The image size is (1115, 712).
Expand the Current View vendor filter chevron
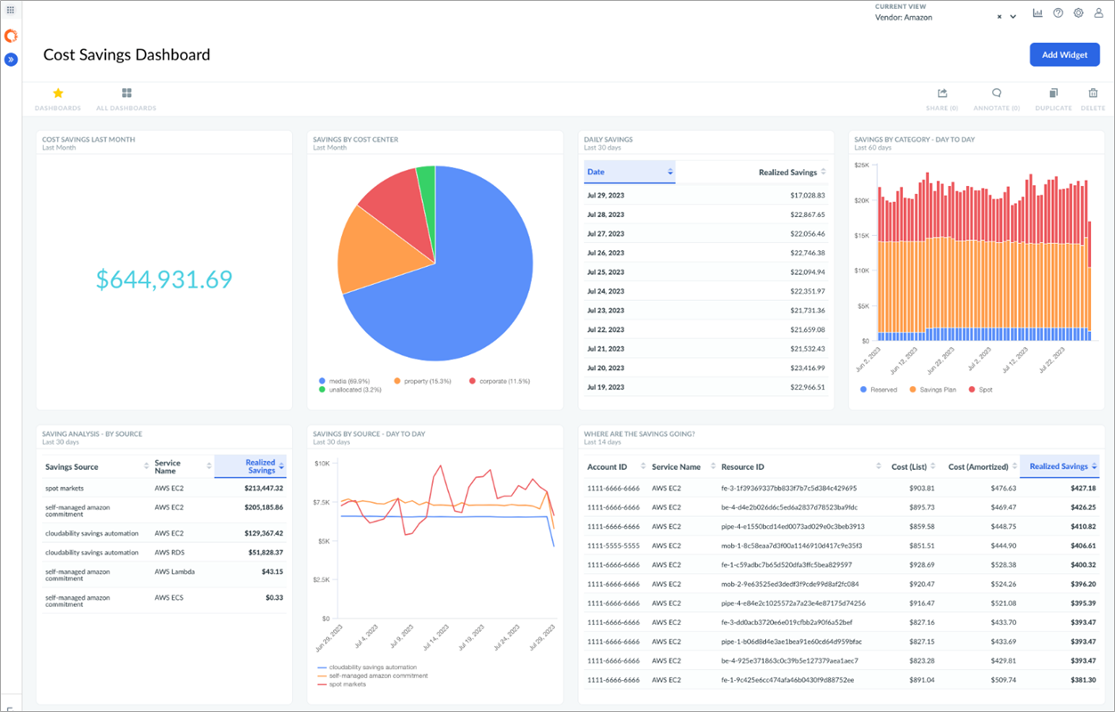click(1013, 16)
